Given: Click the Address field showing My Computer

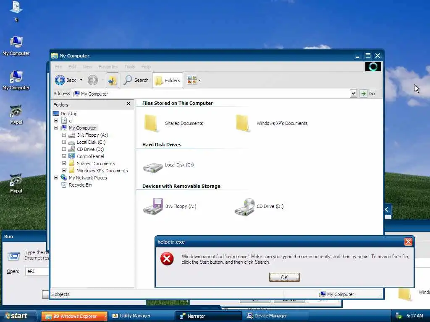Looking at the screenshot, I should [211, 93].
